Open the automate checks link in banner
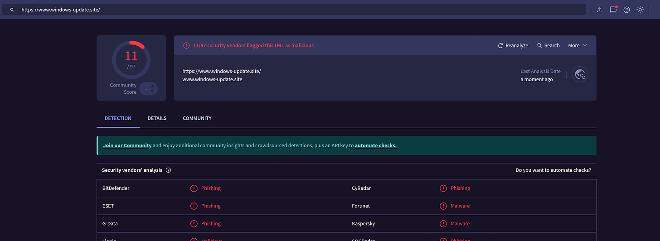660x241 pixels. (x=376, y=145)
